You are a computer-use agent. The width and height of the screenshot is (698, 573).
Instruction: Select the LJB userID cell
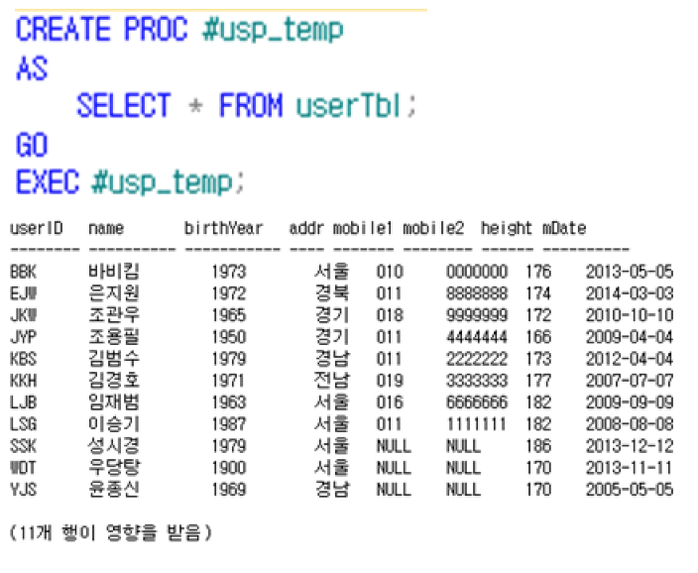click(x=23, y=402)
